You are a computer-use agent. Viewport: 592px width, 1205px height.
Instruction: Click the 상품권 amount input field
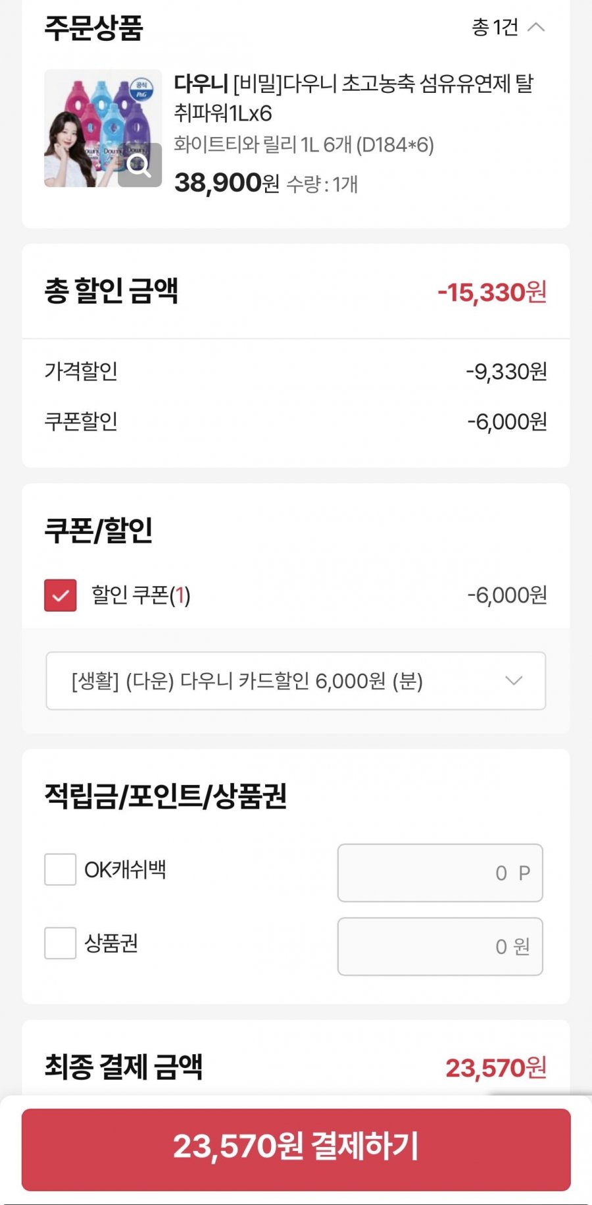click(439, 947)
